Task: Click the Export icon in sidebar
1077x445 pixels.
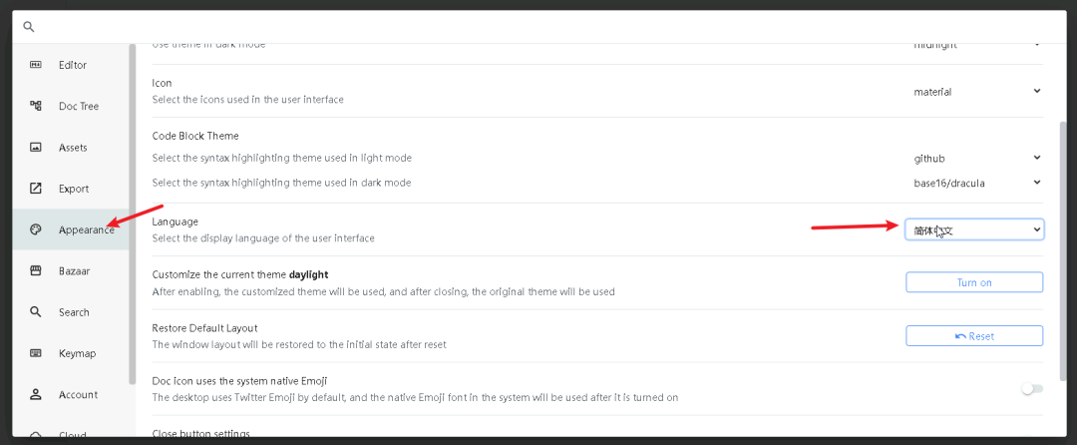Action: tap(36, 189)
